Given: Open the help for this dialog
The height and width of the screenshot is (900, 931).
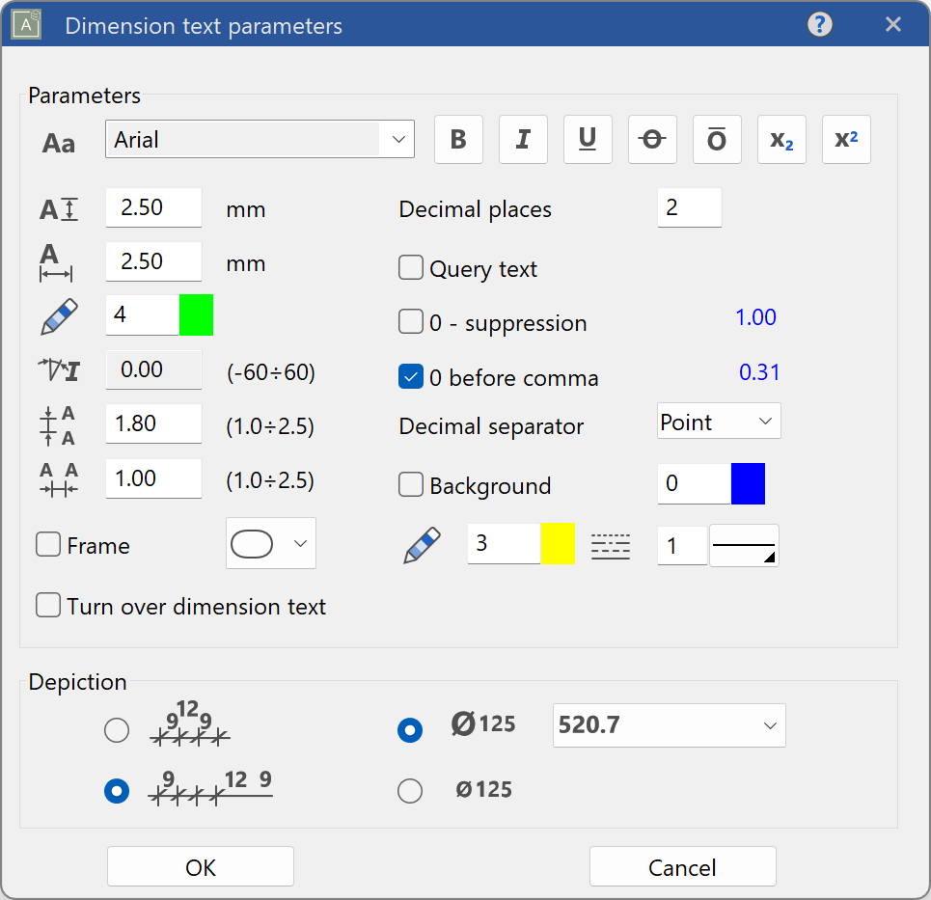Looking at the screenshot, I should (x=819, y=24).
